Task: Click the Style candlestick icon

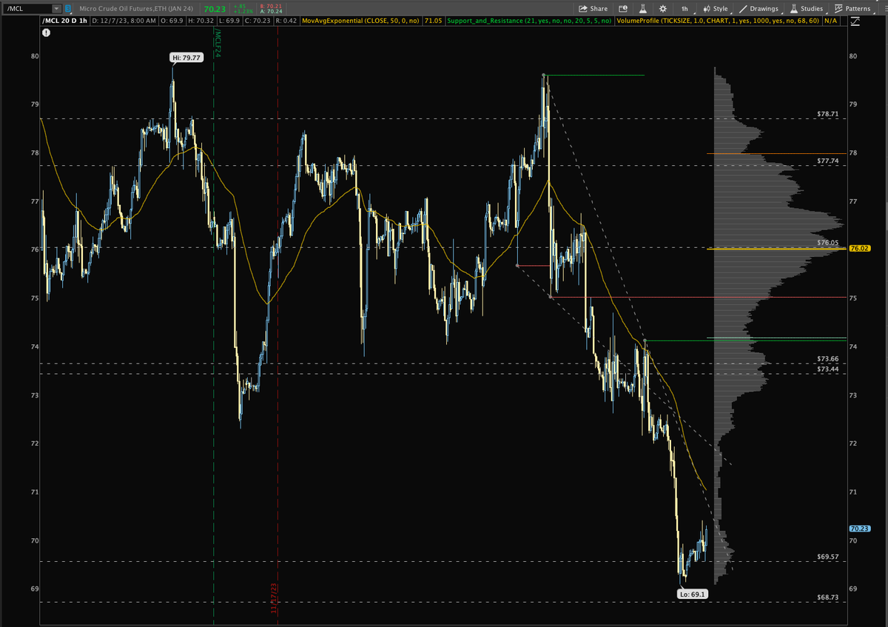Action: click(706, 8)
